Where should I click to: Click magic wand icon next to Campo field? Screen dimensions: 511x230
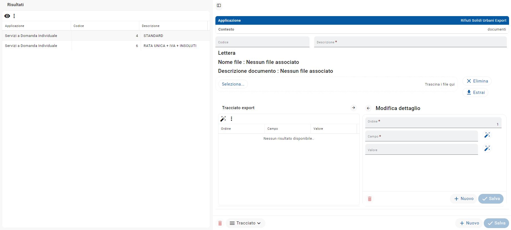pyautogui.click(x=487, y=135)
